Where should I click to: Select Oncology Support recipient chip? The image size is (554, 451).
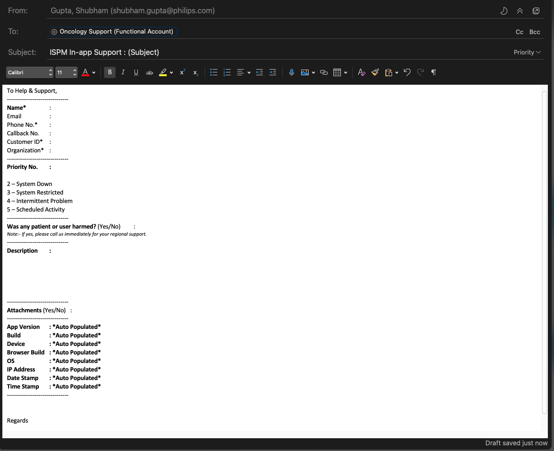coord(113,31)
